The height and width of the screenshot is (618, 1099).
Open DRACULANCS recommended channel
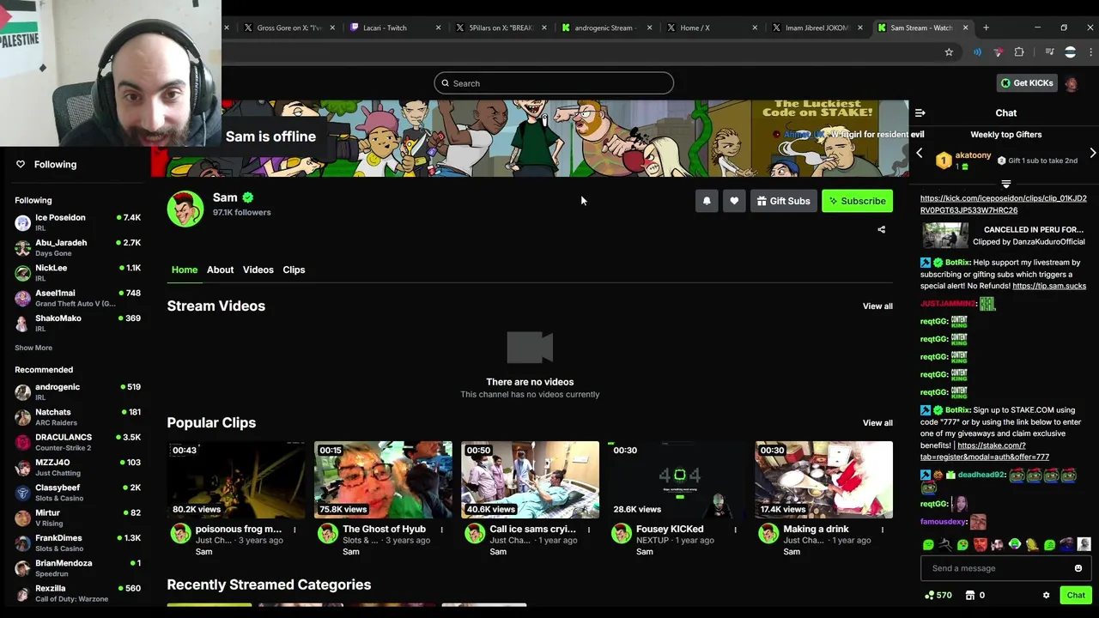coord(77,442)
